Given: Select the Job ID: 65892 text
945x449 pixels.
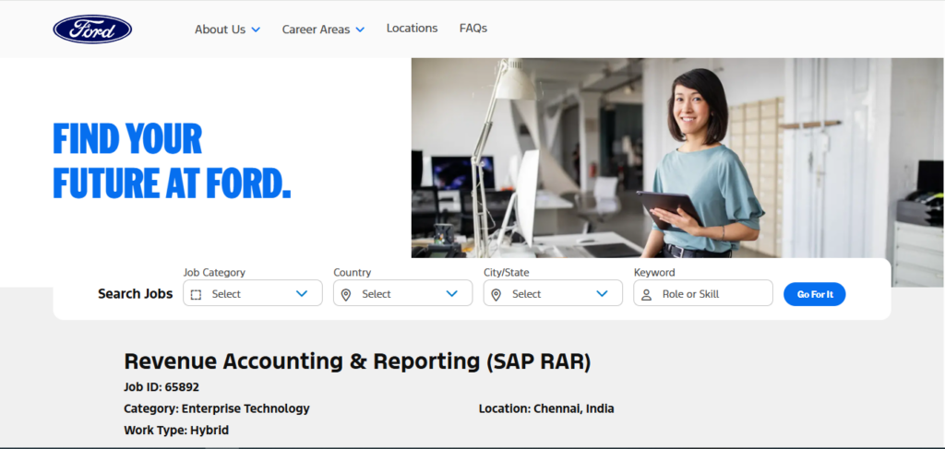Looking at the screenshot, I should point(161,387).
